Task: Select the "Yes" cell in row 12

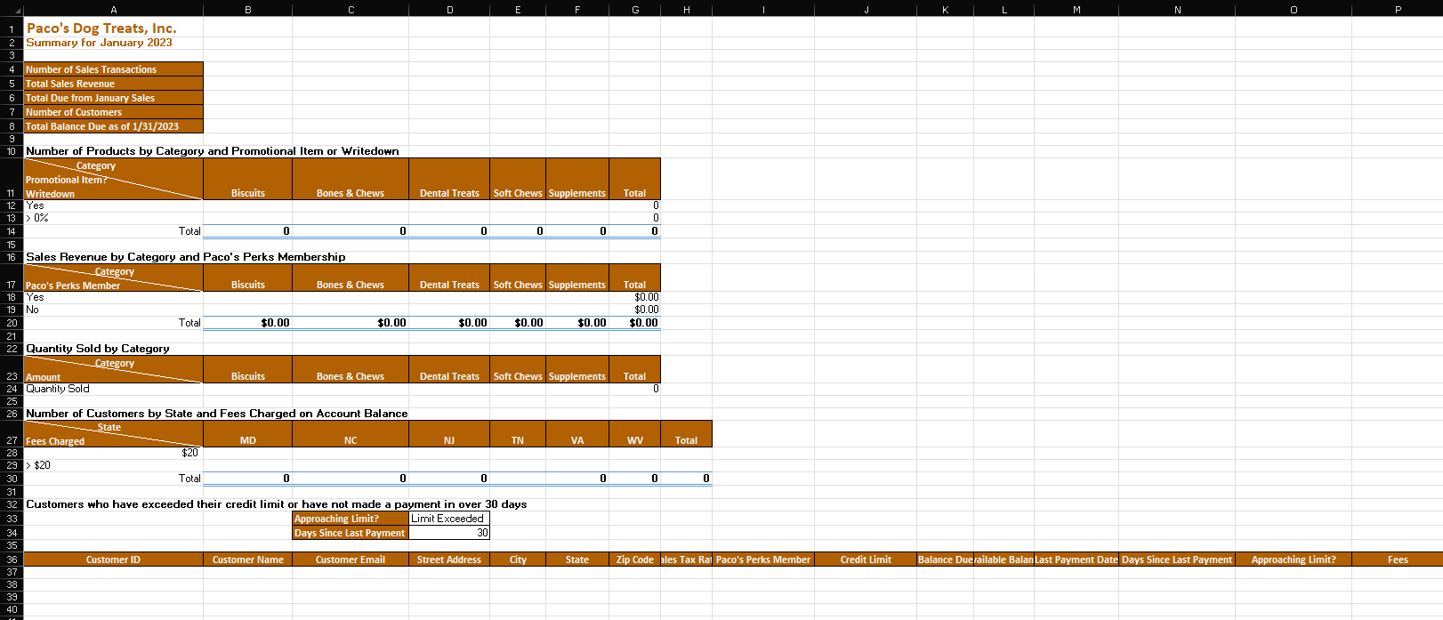Action: click(x=113, y=205)
